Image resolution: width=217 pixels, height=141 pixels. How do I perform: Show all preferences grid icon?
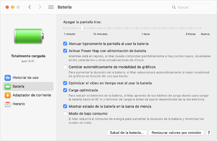(x=51, y=7)
